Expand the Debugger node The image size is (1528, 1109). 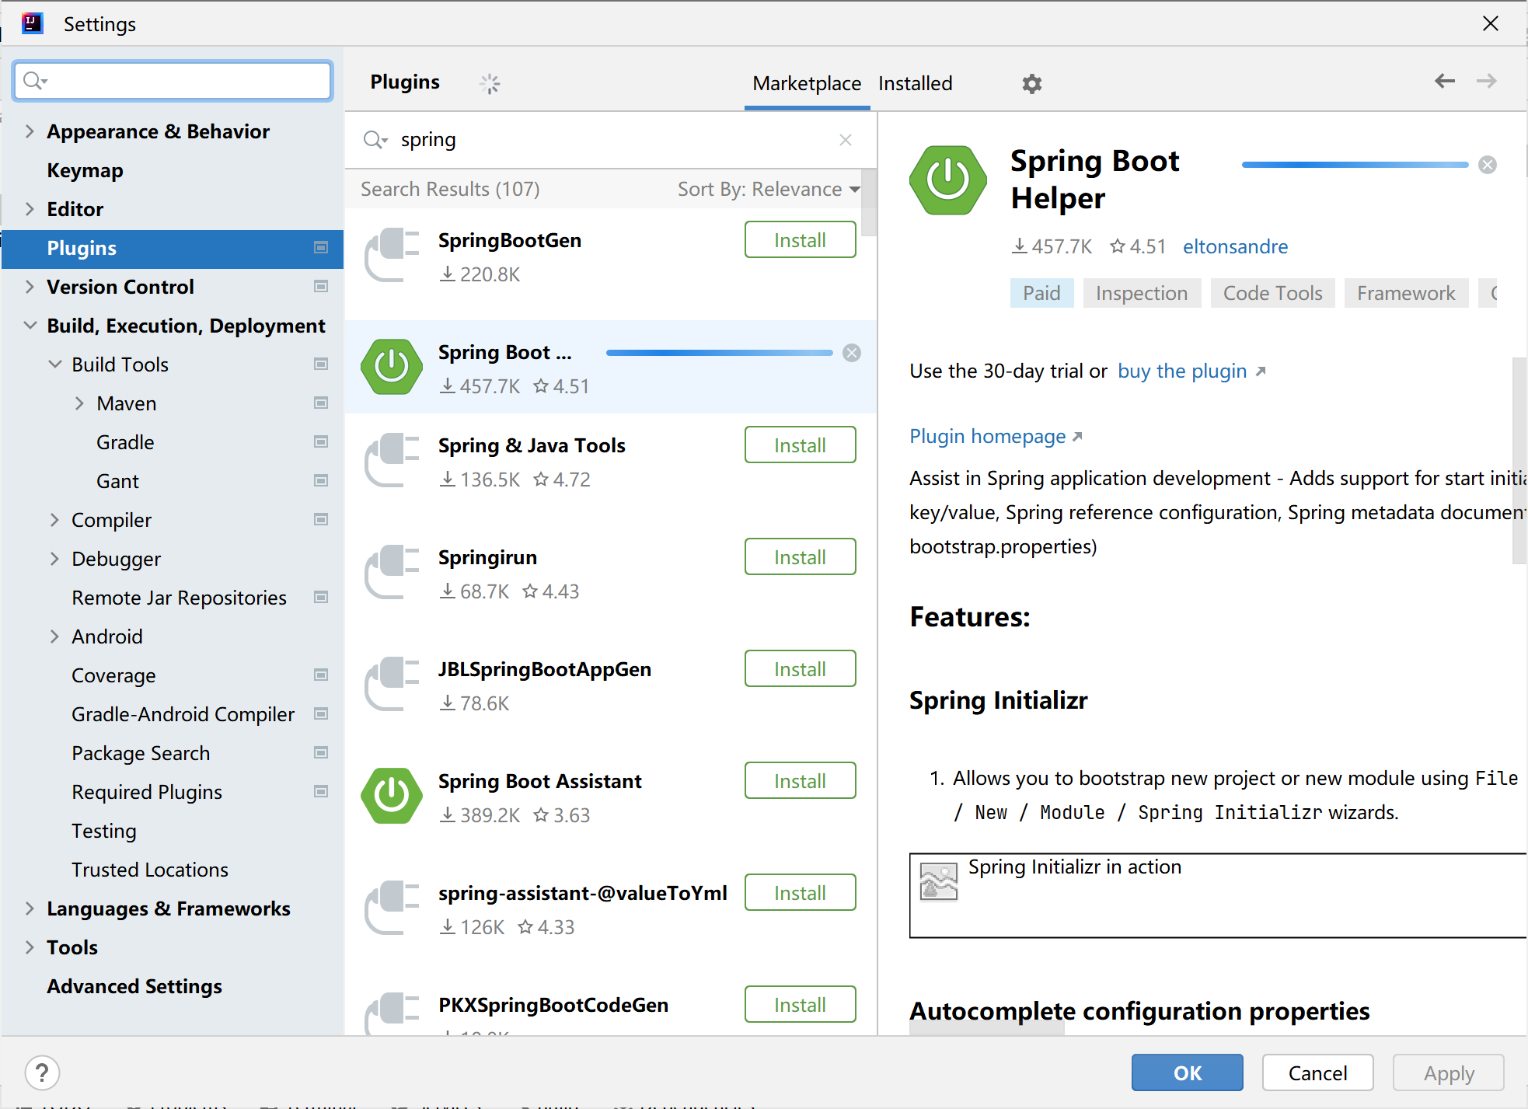pyautogui.click(x=54, y=559)
